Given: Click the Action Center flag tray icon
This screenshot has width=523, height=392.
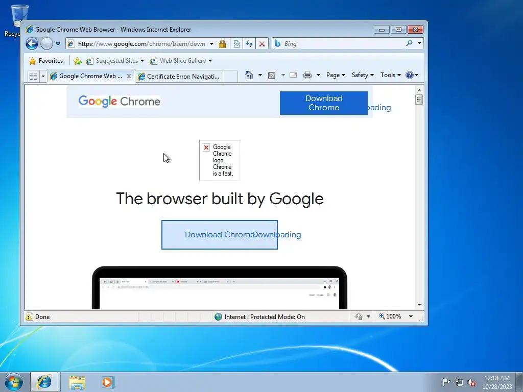Looking at the screenshot, I should tap(446, 382).
